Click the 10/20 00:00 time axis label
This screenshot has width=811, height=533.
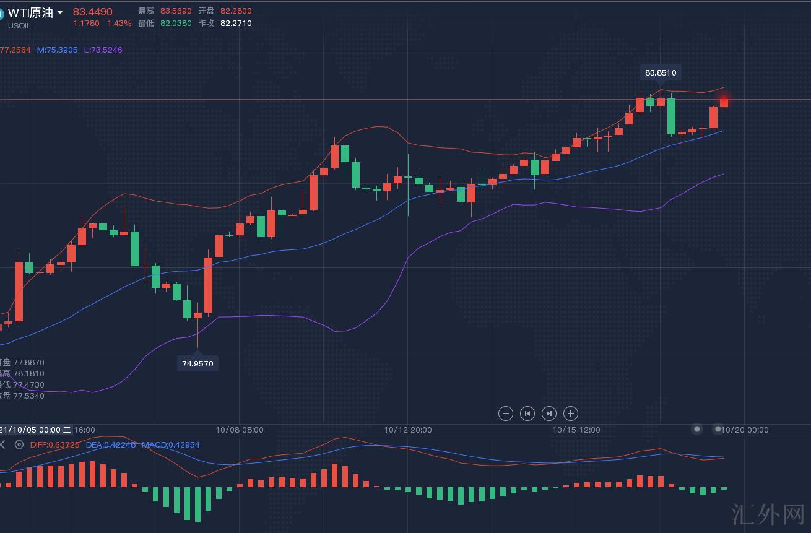pyautogui.click(x=746, y=430)
